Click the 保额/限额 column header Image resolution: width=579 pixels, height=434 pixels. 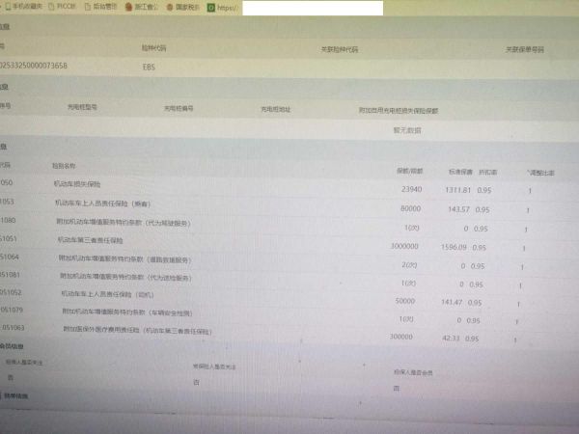[x=409, y=170]
